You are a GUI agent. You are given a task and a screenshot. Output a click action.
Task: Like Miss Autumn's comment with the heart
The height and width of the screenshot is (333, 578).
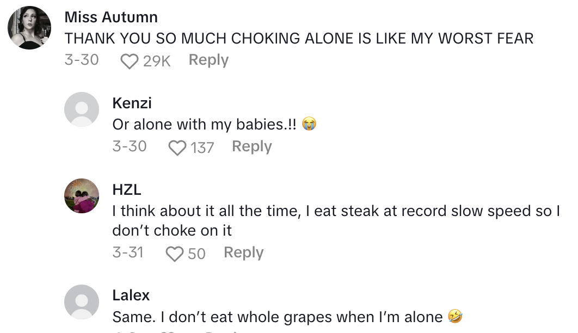tap(129, 61)
